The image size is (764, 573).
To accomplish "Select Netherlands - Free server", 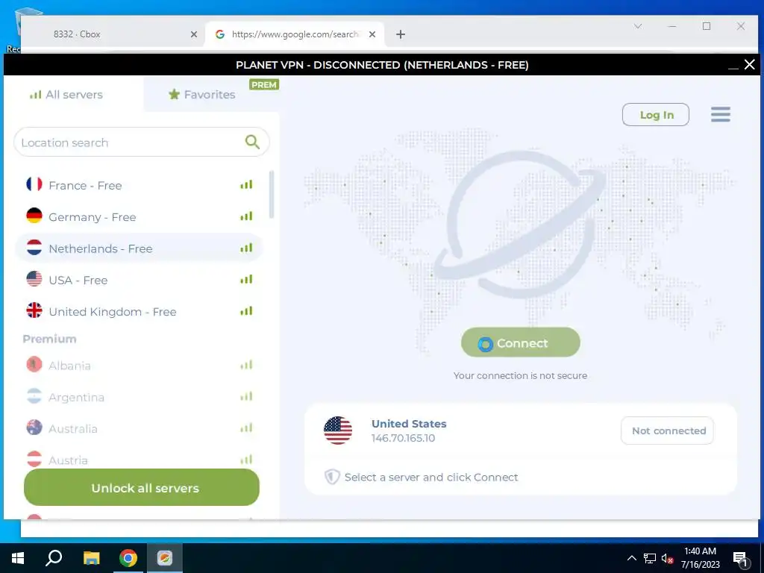I will click(x=140, y=248).
